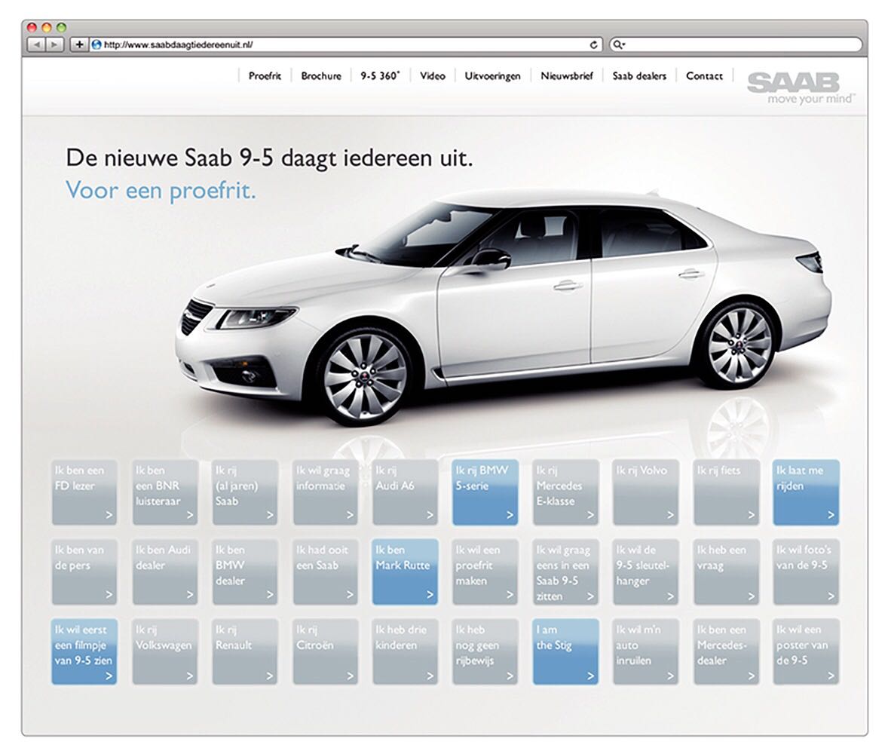Choose the 'Ik rij fiets' tile

point(726,492)
